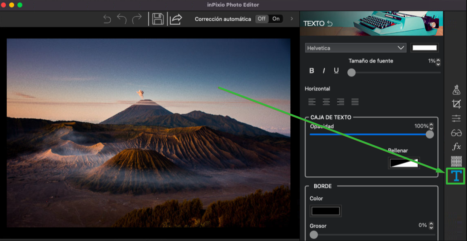Save the photo with the floppy disk icon
Image resolution: width=467 pixels, height=241 pixels.
pos(158,19)
